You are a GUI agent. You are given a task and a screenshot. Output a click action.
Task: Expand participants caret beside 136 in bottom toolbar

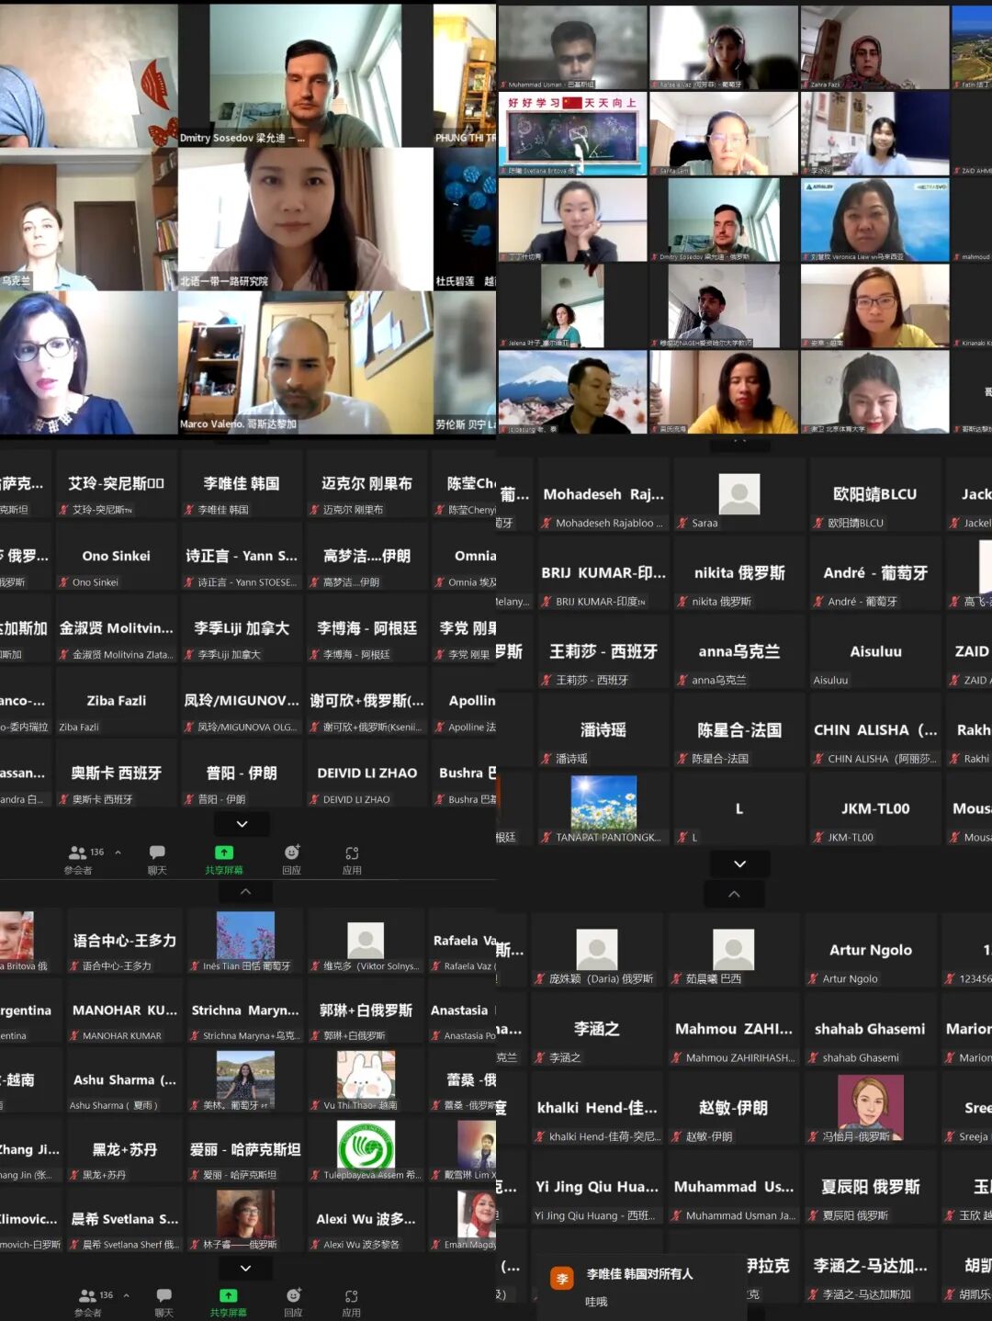tap(126, 1295)
